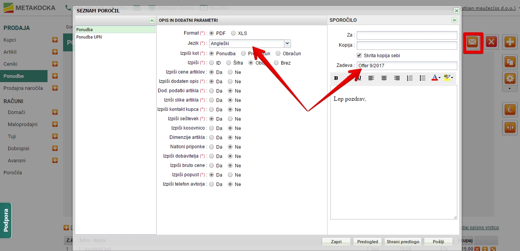This screenshot has width=520, height=251.
Task: Select Obračun radio under Izpiši kot
Action: pyautogui.click(x=279, y=53)
